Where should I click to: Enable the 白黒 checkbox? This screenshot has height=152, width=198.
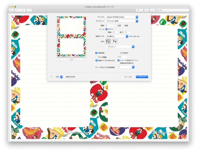click(x=116, y=25)
